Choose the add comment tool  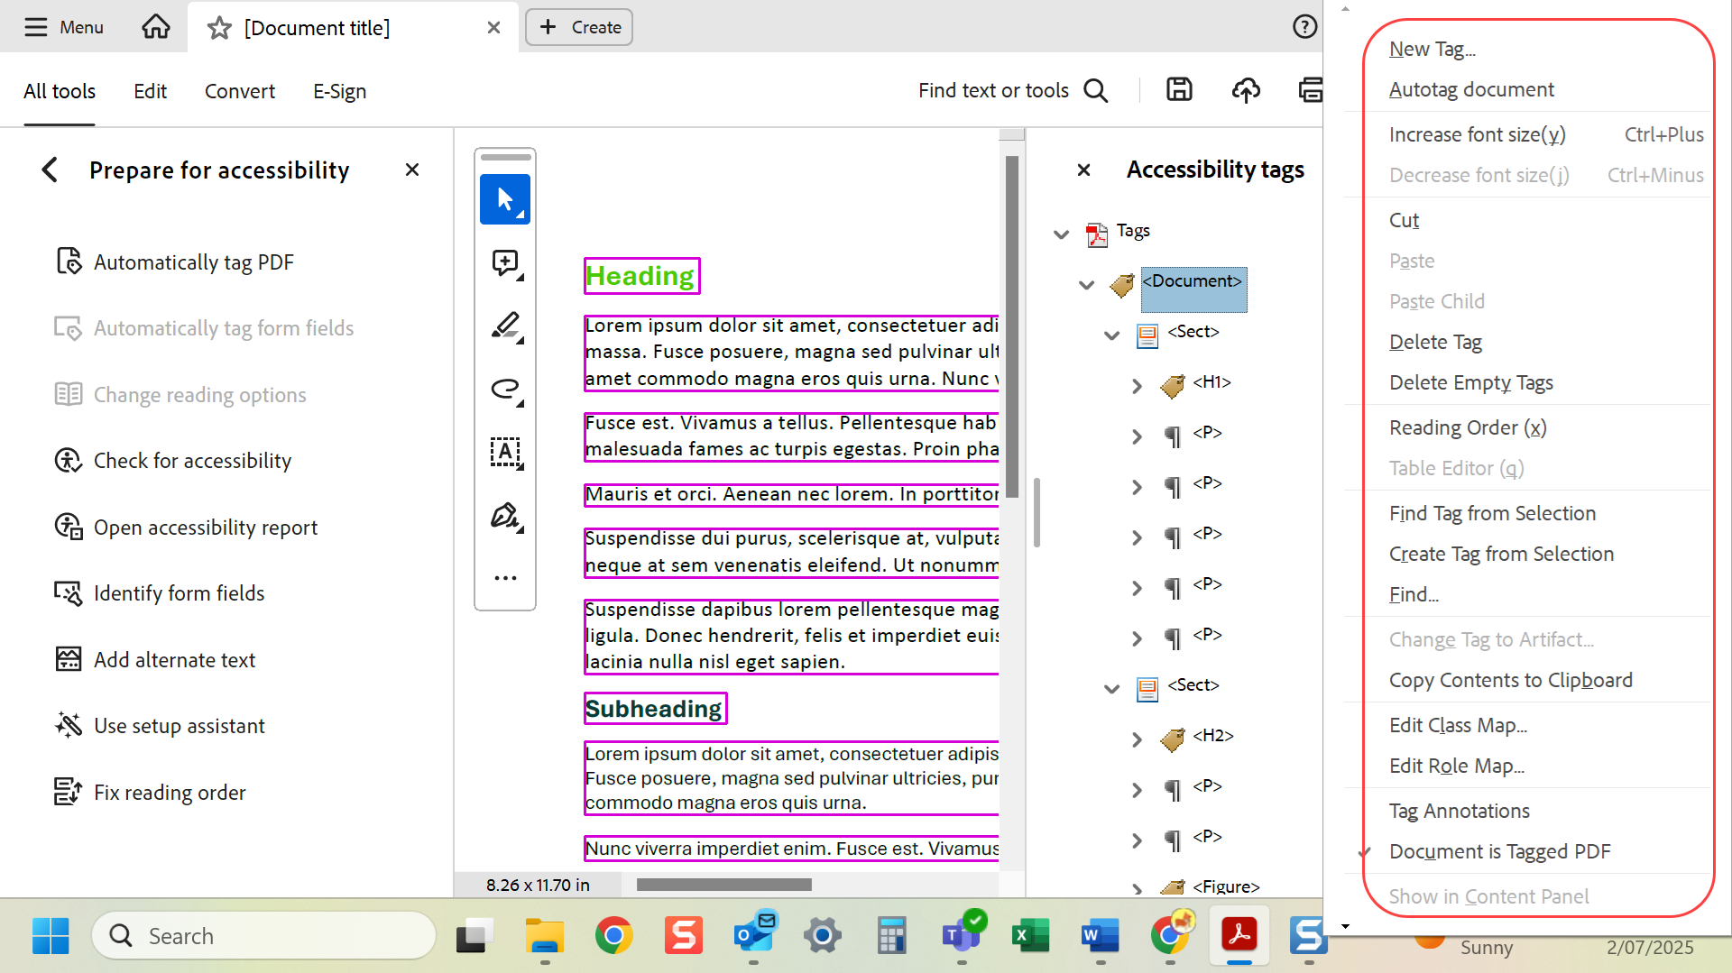point(505,263)
